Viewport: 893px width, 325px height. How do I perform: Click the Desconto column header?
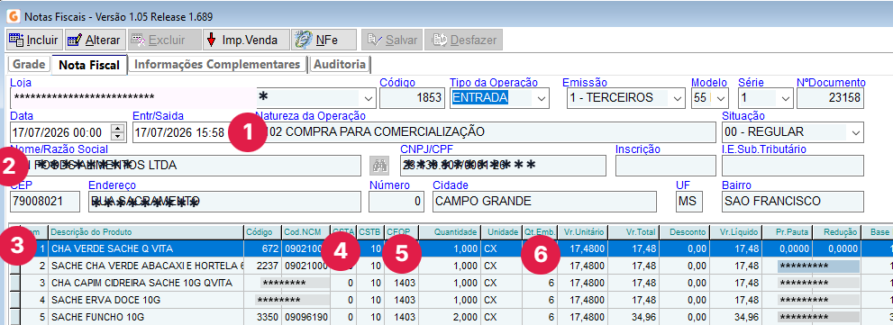(x=684, y=232)
